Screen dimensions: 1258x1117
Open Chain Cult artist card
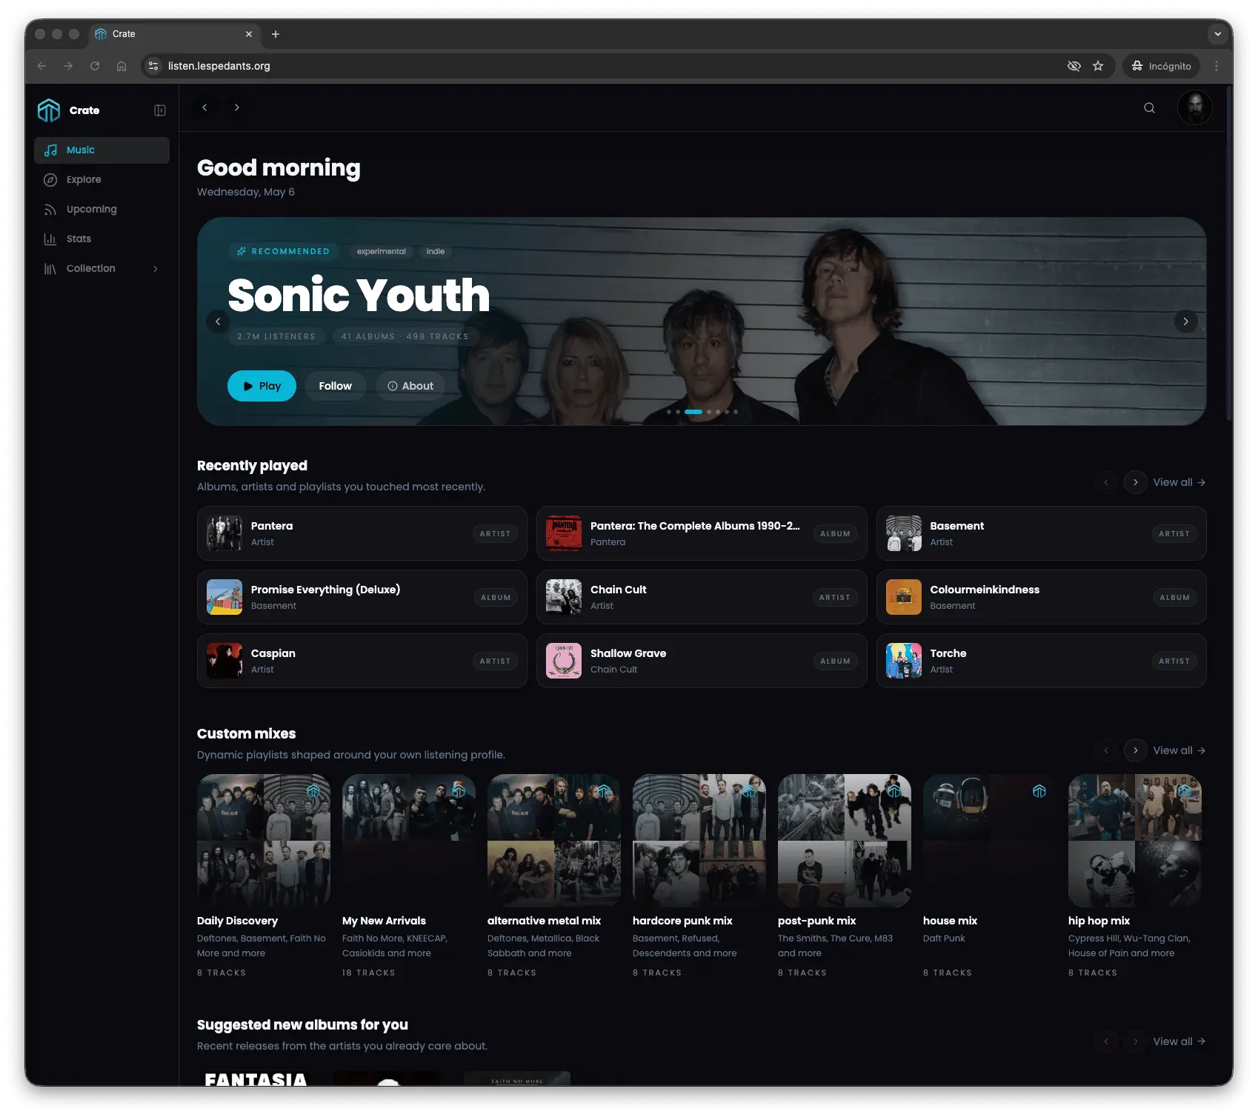point(702,597)
